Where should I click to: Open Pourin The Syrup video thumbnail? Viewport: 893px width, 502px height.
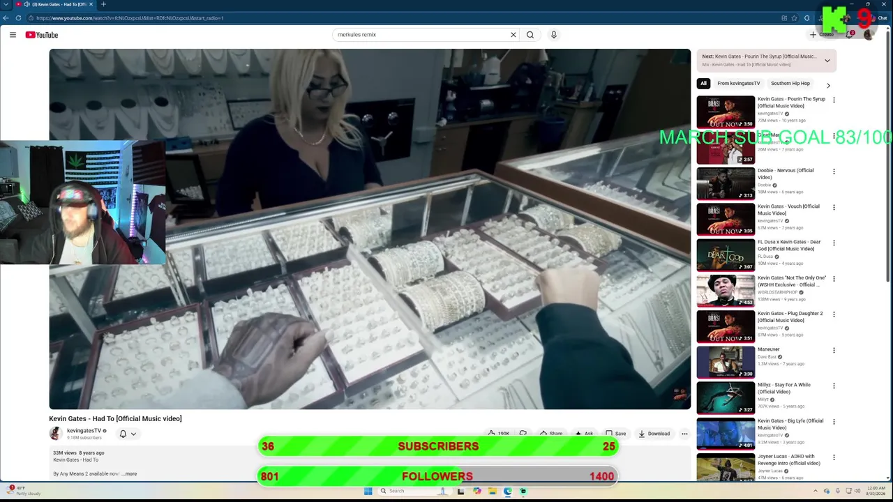pyautogui.click(x=726, y=112)
